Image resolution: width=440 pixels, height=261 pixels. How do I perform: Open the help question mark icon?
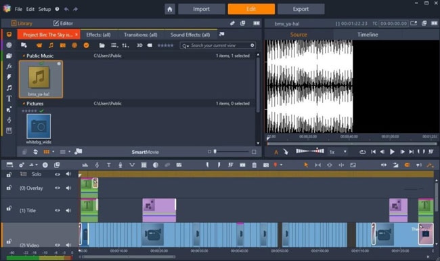click(x=58, y=9)
